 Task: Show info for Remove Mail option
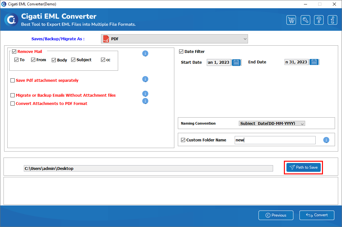coord(145,53)
